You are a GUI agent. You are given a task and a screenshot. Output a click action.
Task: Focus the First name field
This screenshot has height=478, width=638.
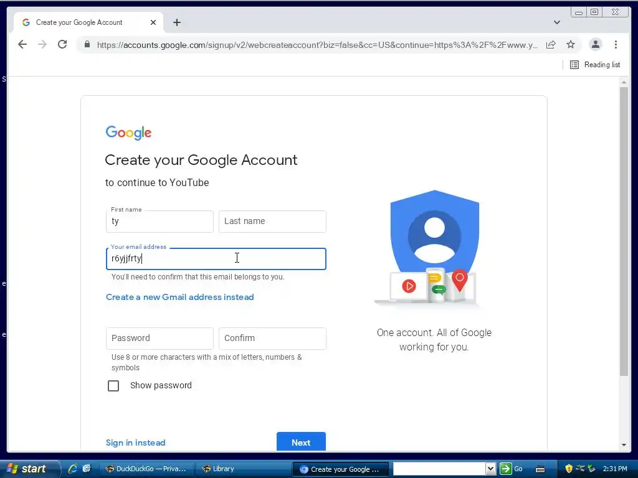tap(159, 222)
